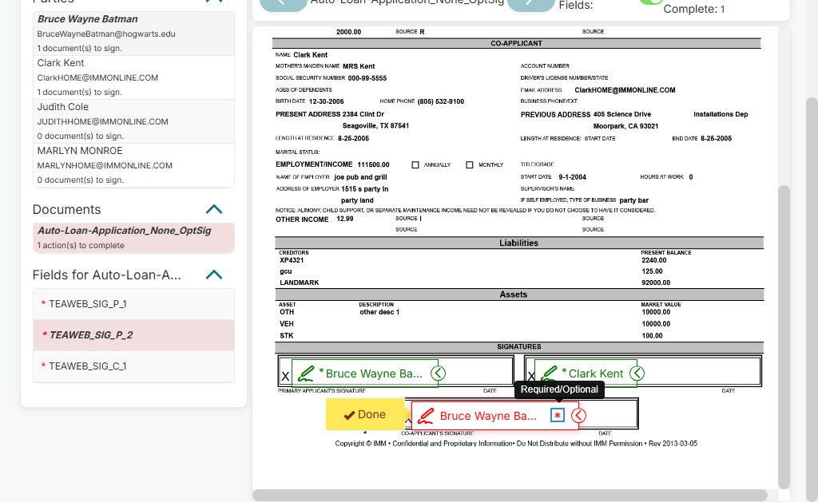This screenshot has height=502, width=818.
Task: Click the SIGNATURES section header
Action: (519, 346)
